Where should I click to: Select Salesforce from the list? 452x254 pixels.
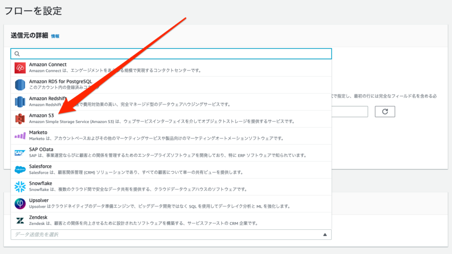(132, 169)
